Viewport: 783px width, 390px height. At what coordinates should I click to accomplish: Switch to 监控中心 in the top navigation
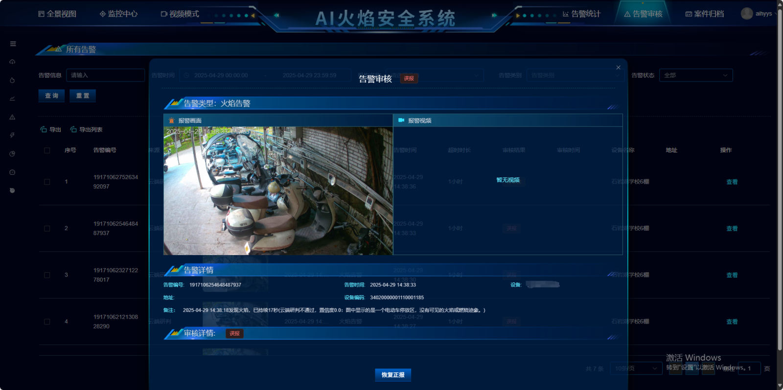[118, 14]
